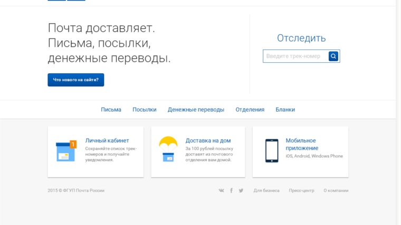The width and height of the screenshot is (401, 225).
Task: Click the iOS, Android, Windows Phone text
Action: pyautogui.click(x=314, y=156)
